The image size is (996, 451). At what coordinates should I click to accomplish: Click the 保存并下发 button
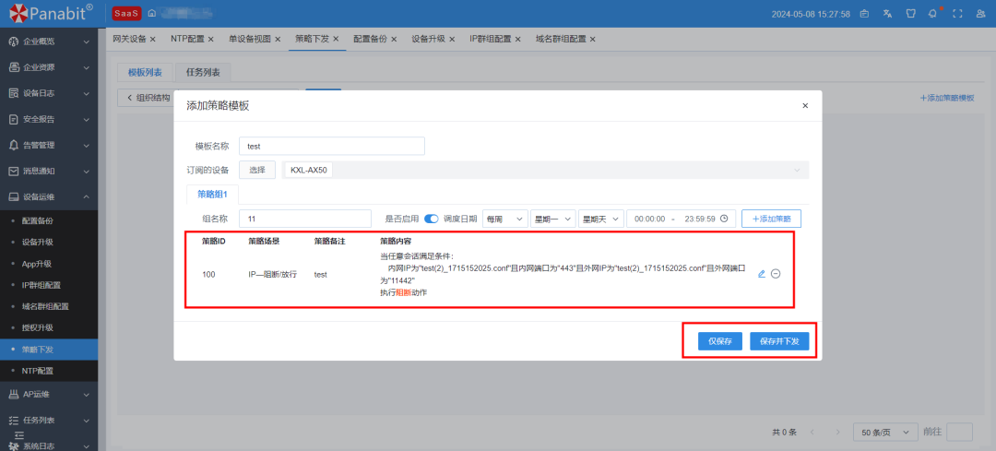(x=779, y=341)
